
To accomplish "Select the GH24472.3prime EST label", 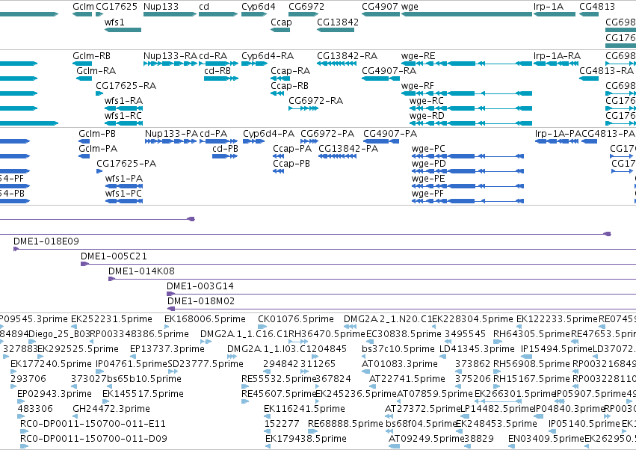I will pyautogui.click(x=111, y=409).
